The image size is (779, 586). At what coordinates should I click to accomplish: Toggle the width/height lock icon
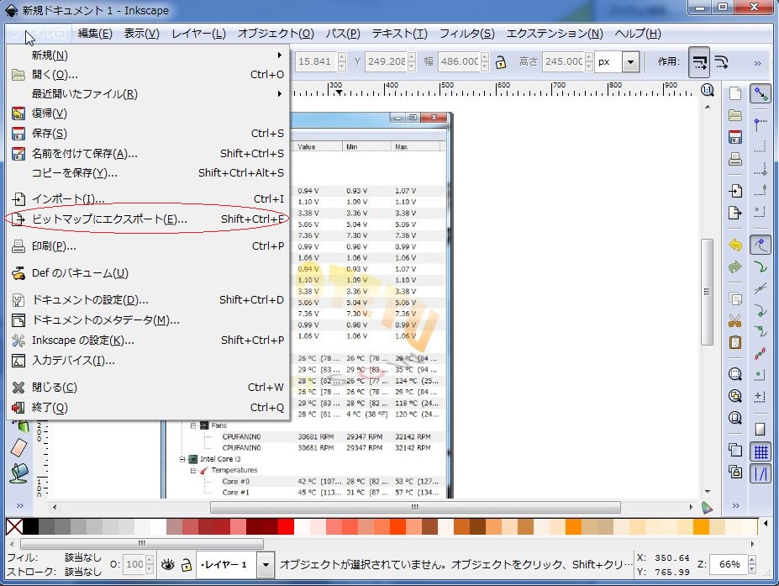click(x=500, y=61)
